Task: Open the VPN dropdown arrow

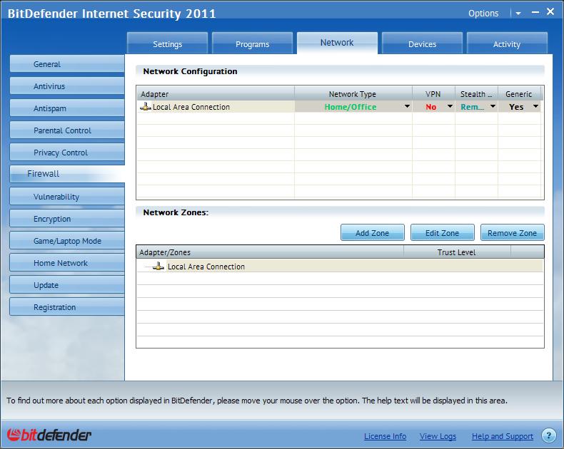Action: [450, 106]
